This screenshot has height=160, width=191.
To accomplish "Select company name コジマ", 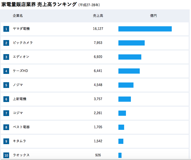I will (18, 113).
